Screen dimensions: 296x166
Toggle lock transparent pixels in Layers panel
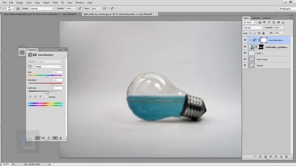tap(251, 33)
